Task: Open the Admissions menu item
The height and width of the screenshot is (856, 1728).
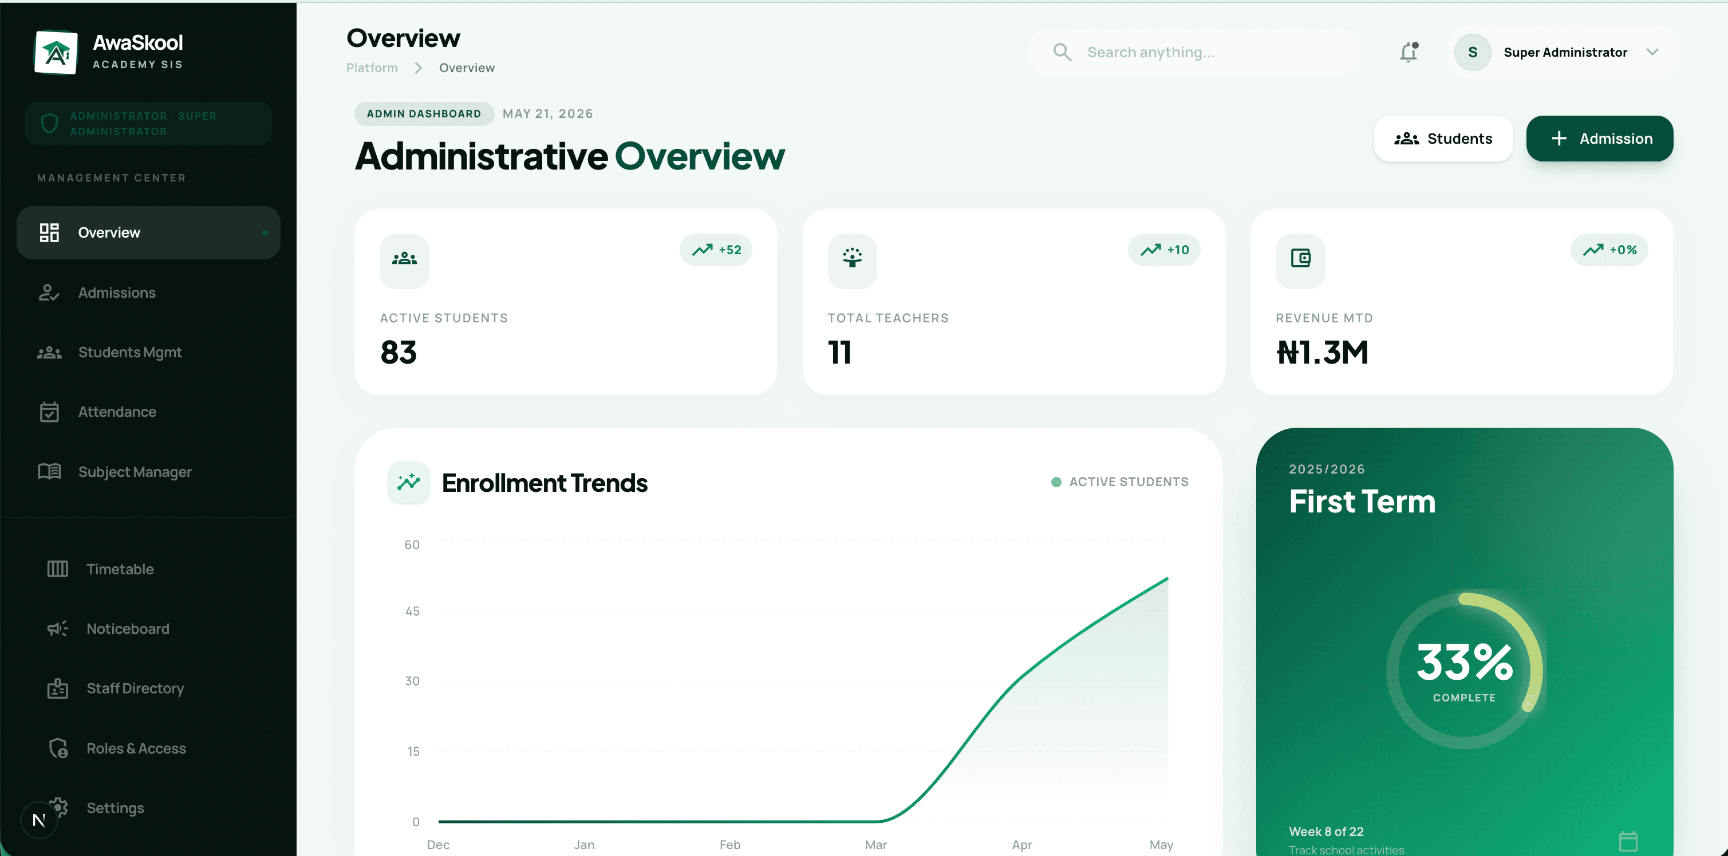Action: point(148,293)
